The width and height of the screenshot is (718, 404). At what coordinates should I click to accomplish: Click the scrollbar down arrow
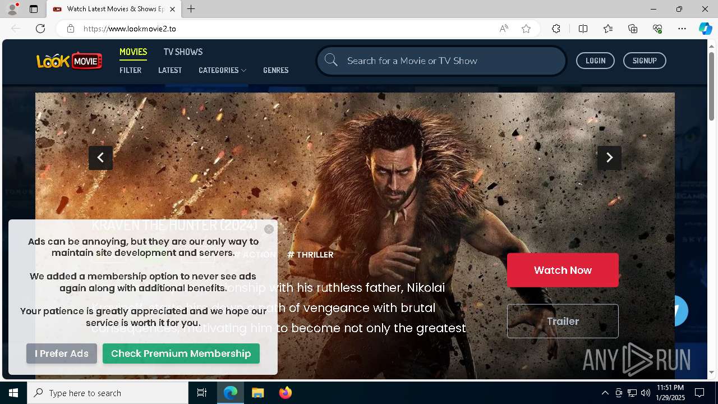click(x=712, y=372)
